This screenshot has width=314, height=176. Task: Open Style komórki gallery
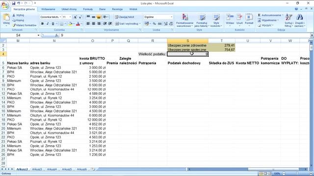(x=216, y=21)
